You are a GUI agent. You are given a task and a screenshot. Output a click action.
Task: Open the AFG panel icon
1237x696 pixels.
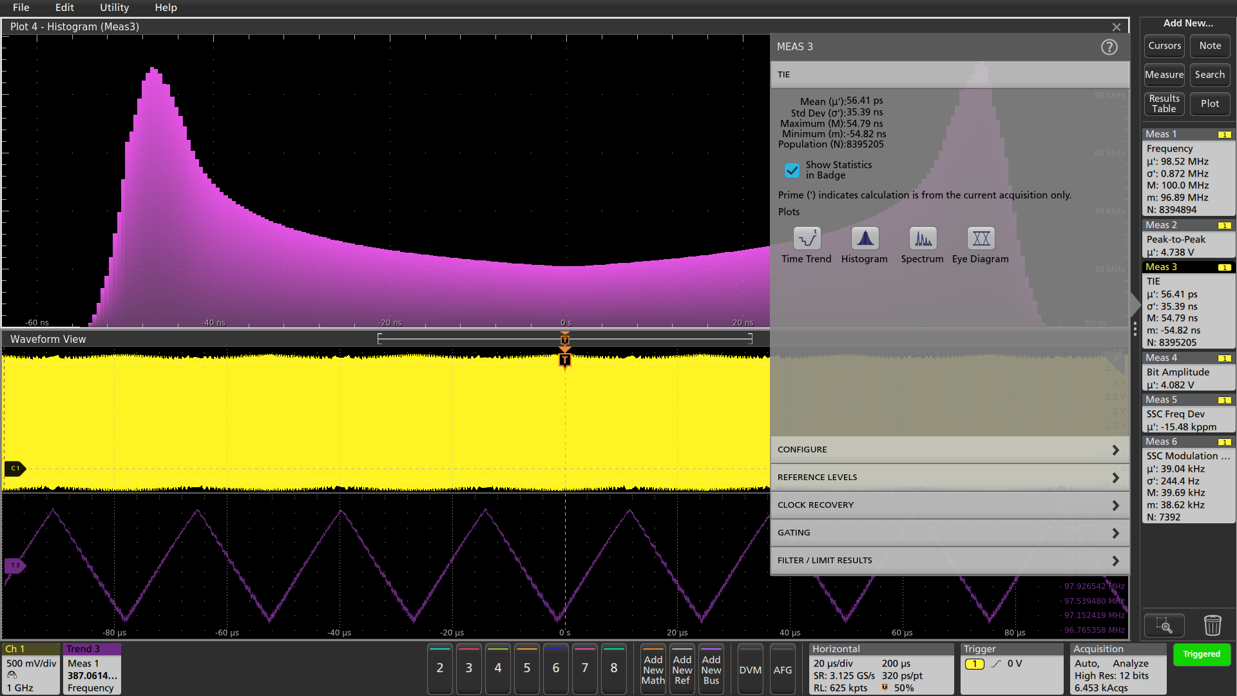[x=782, y=670]
